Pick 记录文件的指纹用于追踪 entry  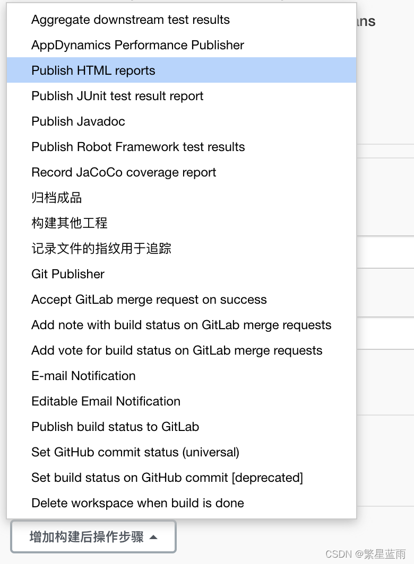click(181, 249)
